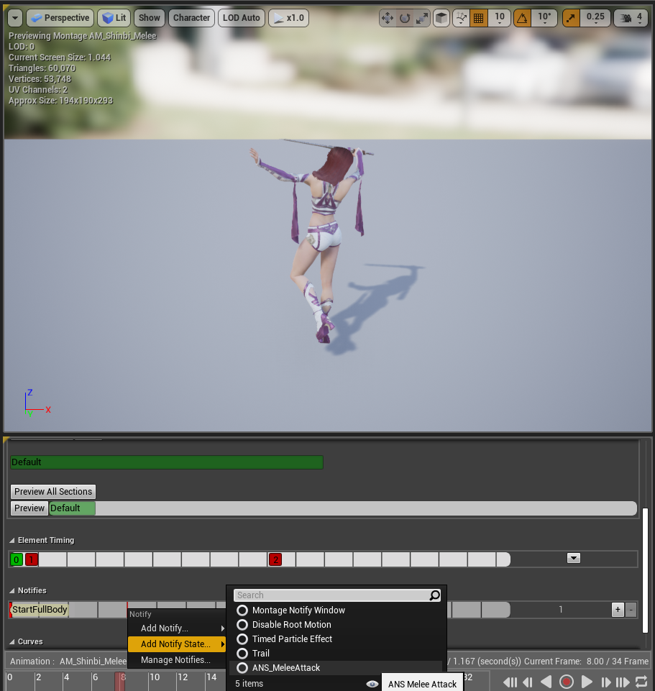The image size is (655, 691).
Task: Add notify track with plus button
Action: tap(618, 610)
